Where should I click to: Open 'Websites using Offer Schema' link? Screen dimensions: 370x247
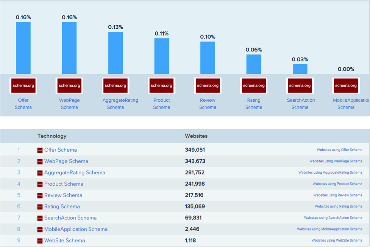[x=339, y=150]
